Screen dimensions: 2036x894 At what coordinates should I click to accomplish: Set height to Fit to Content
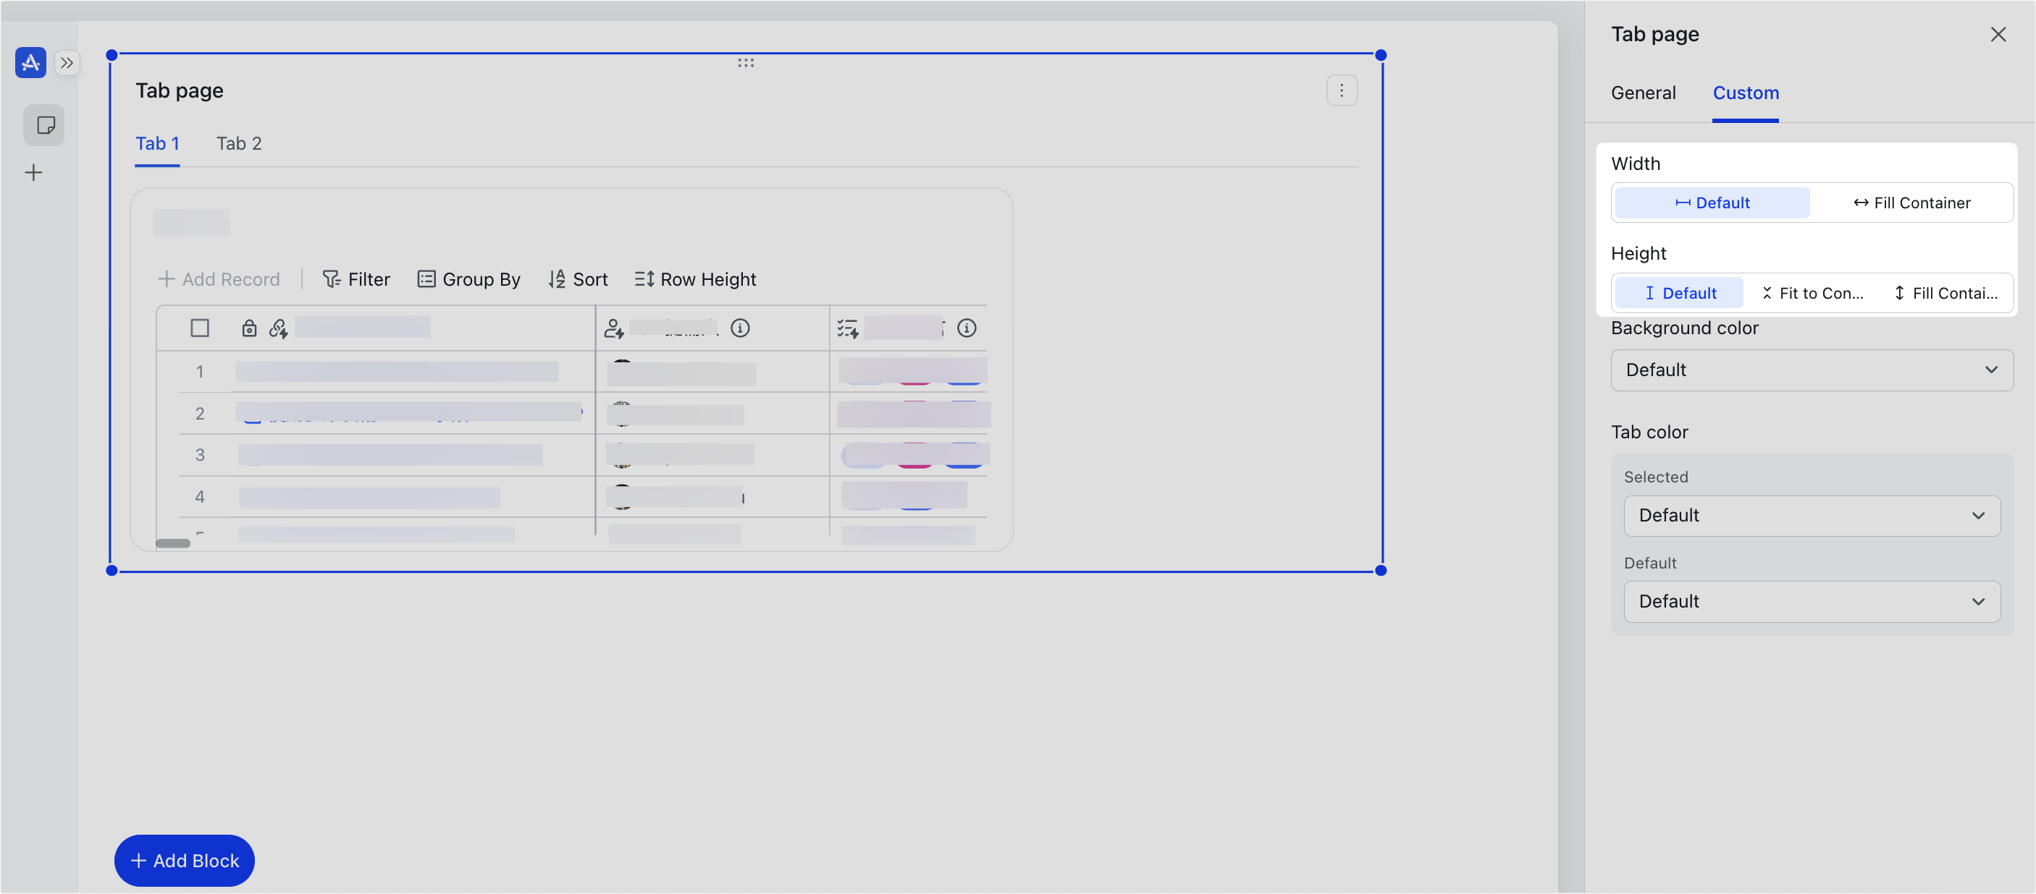point(1812,292)
